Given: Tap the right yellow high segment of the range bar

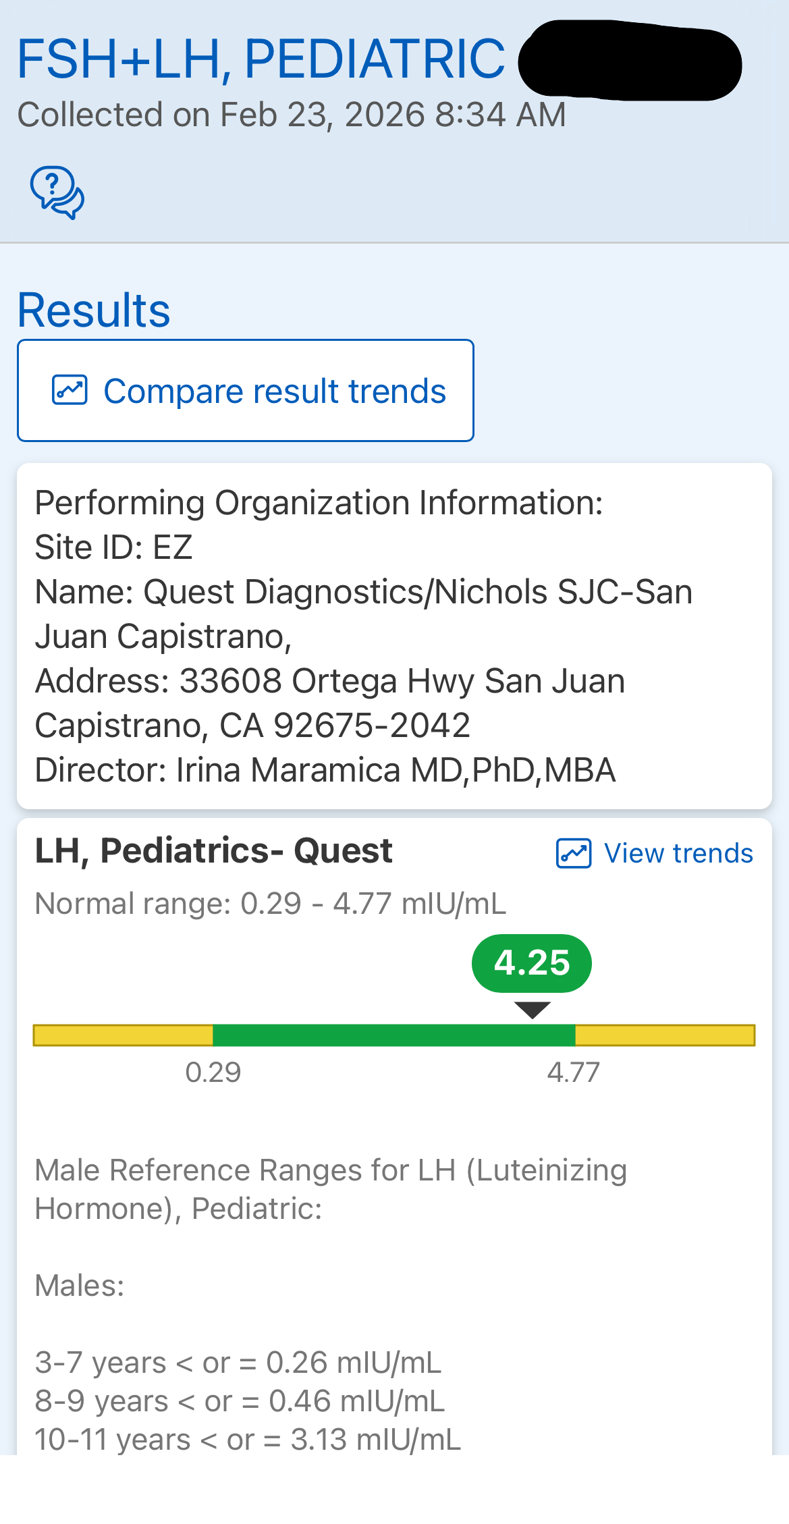Looking at the screenshot, I should [664, 1035].
